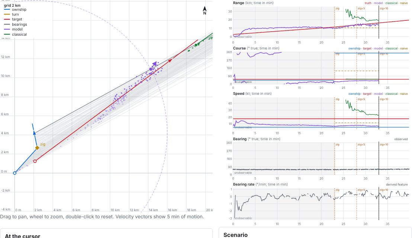The image size is (412, 238).
Task: Click the "At the cursor" panel heading
Action: [x=23, y=236]
